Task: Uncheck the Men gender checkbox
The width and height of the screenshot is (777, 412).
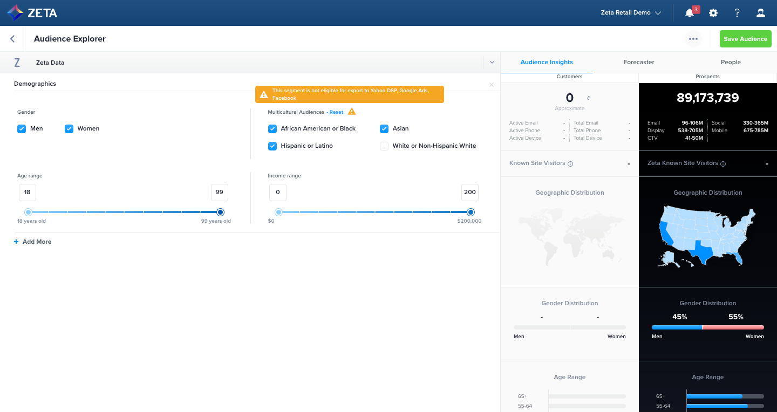Action: (x=22, y=128)
